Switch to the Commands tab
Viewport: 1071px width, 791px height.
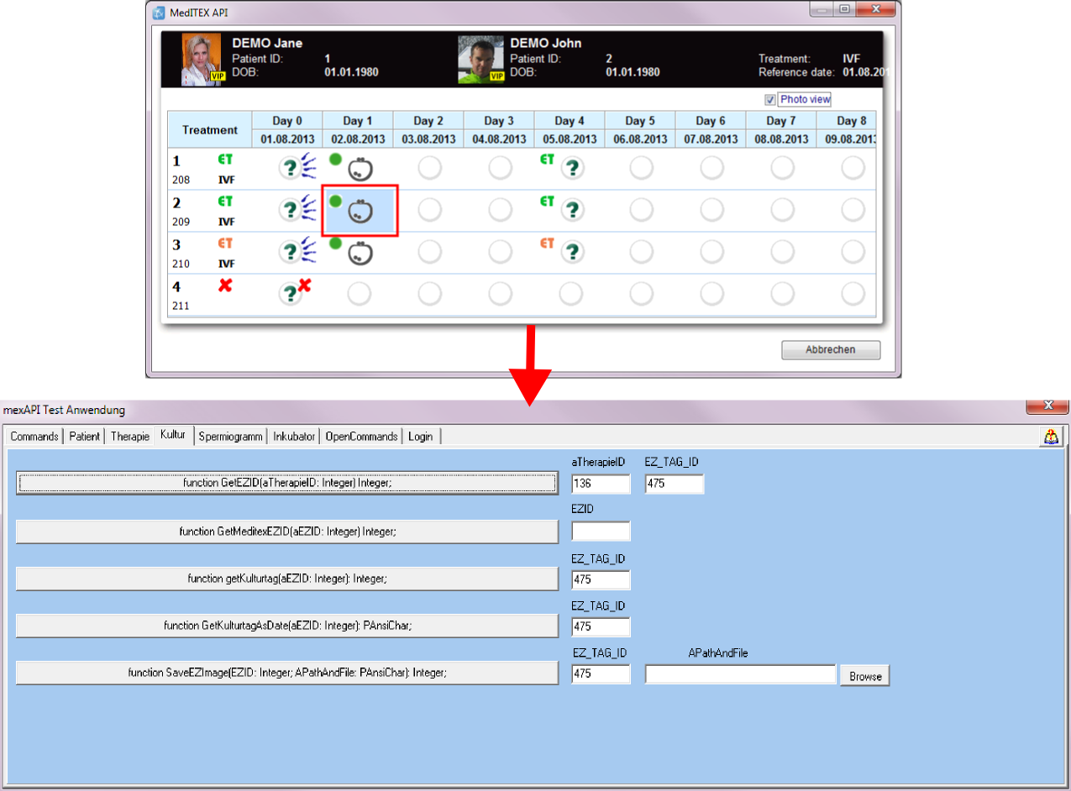click(x=34, y=437)
